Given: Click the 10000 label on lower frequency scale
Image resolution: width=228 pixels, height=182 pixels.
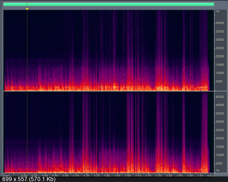Looking at the screenshot, I should pyautogui.click(x=220, y=155).
